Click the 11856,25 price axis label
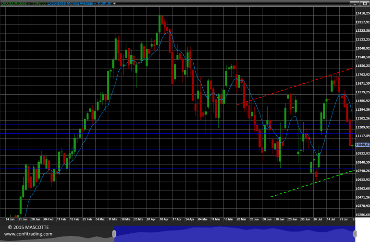The height and width of the screenshot is (242, 370). coord(362,66)
